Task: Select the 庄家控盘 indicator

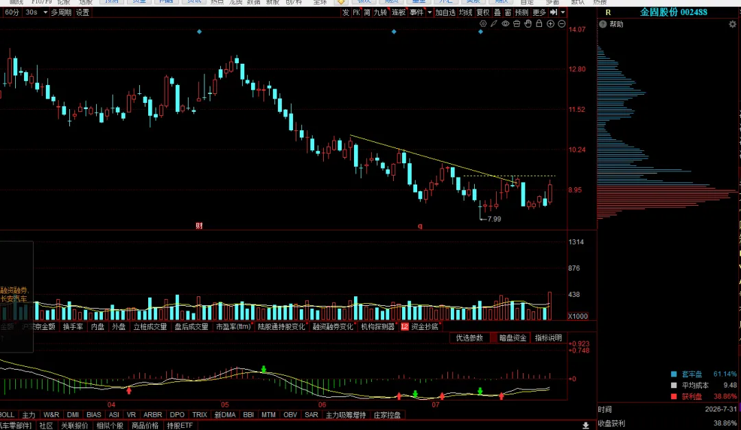Action: click(x=387, y=415)
